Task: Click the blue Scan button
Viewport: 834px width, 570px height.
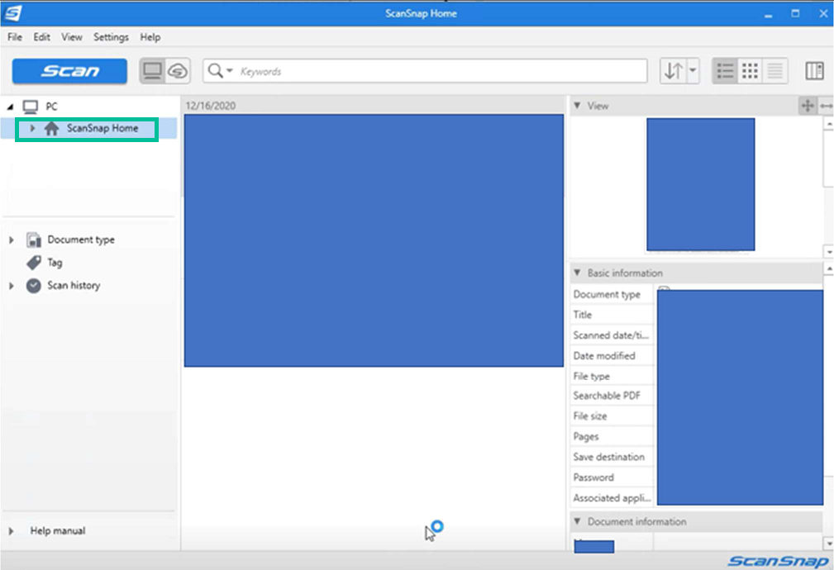Action: click(x=69, y=71)
